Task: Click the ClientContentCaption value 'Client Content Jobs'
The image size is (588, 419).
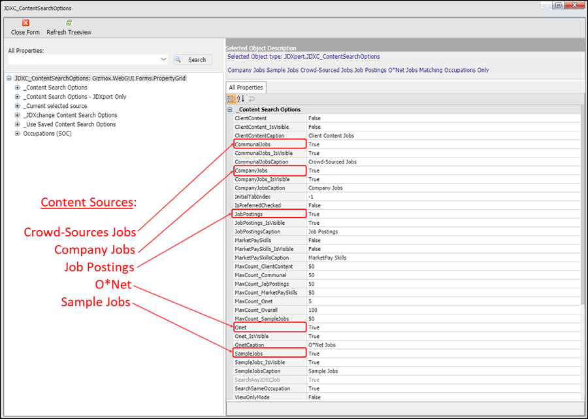Action: [x=331, y=136]
